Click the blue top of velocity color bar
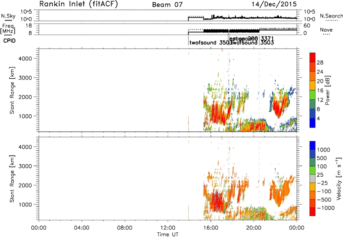Image resolution: width=343 pixels, height=237 pixels. coord(313,145)
